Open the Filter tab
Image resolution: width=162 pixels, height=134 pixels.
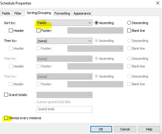(19, 13)
